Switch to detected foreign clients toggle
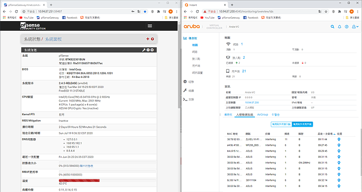Viewport: 362px width, 192px height. [303, 124]
